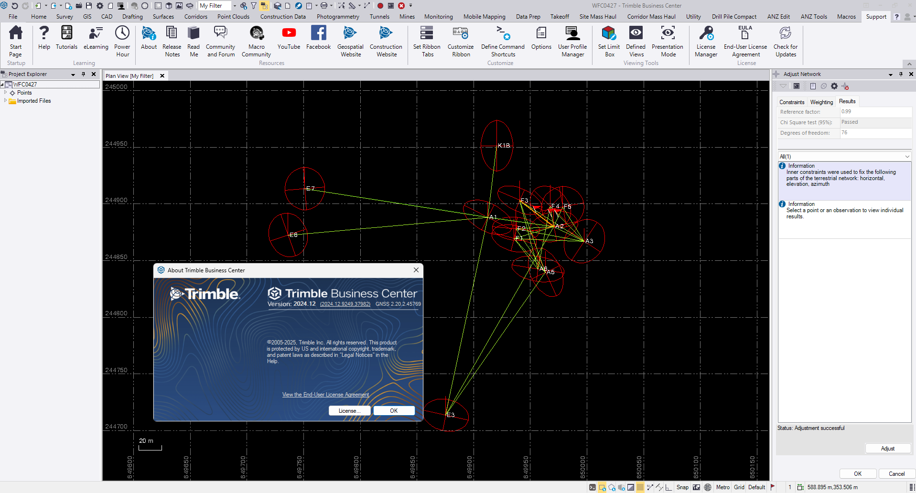The image size is (916, 493).
Task: Open the Read Me file
Action: coord(194,42)
